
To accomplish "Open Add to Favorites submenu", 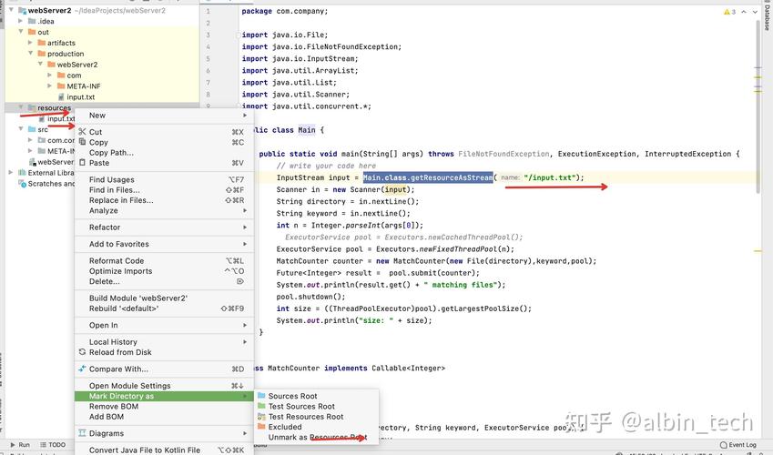I will 164,244.
